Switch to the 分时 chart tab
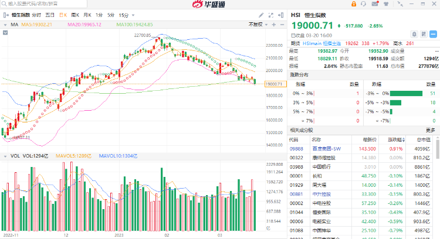The image size is (440, 239). (36, 14)
